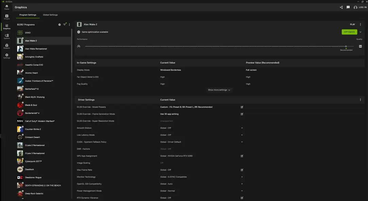Select Assetto Corsa EVO in list

point(44,65)
